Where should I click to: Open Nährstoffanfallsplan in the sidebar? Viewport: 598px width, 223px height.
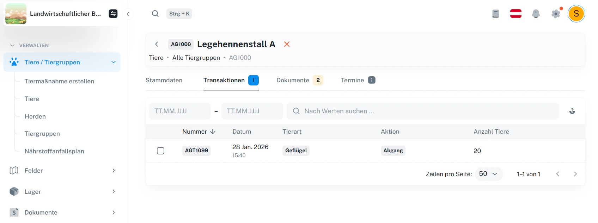click(54, 151)
